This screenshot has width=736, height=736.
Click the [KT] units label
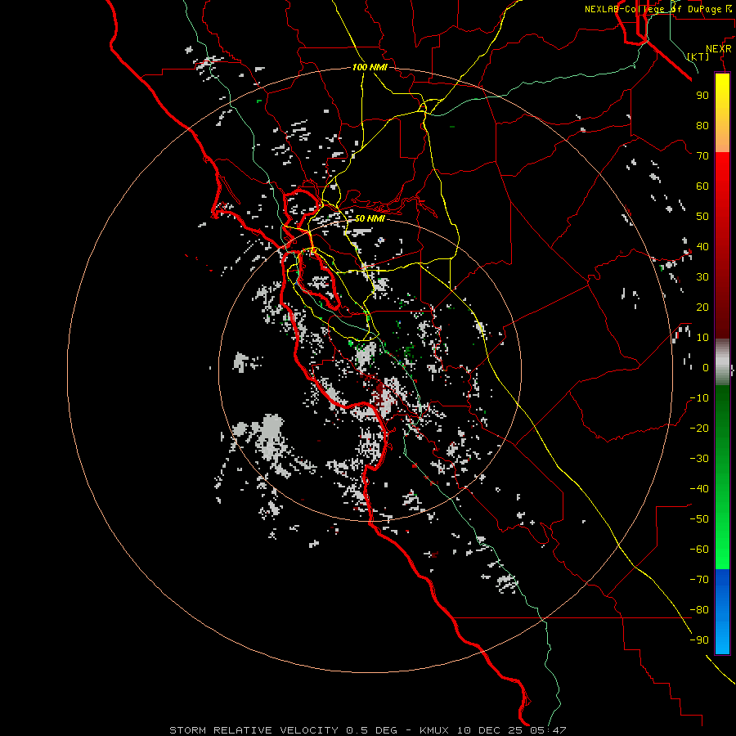(x=698, y=56)
